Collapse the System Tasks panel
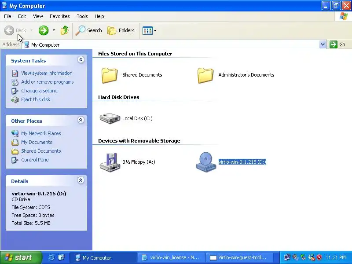The width and height of the screenshot is (352, 264). pyautogui.click(x=81, y=60)
